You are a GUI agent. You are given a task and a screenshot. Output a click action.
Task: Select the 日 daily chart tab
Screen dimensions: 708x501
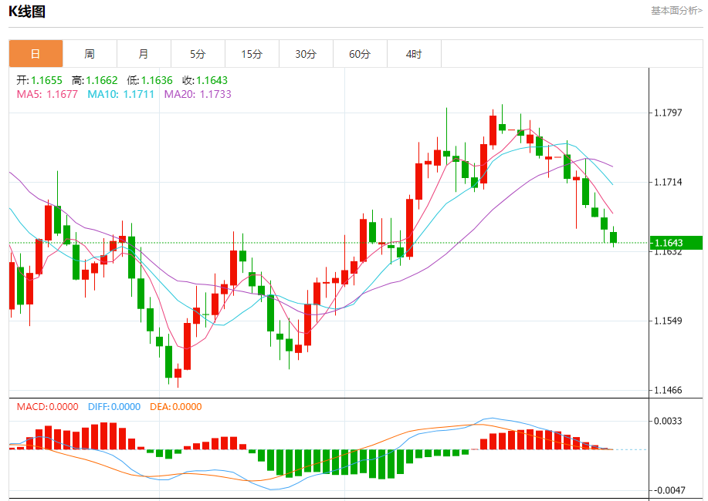[x=36, y=54]
